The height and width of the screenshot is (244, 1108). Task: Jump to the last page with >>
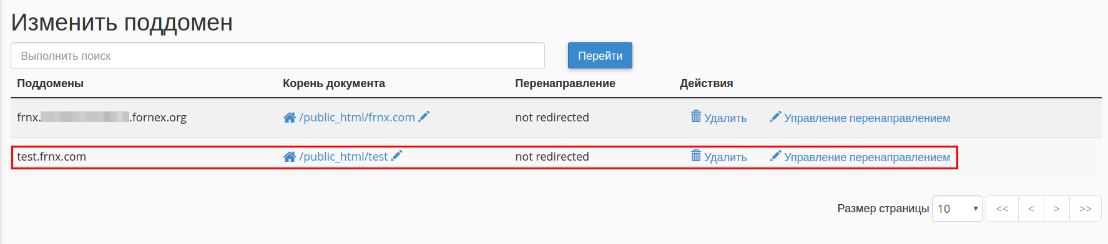click(1086, 209)
